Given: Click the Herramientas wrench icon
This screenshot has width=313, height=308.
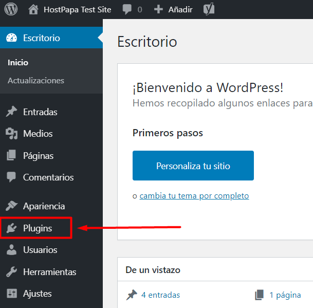Looking at the screenshot, I should (12, 271).
